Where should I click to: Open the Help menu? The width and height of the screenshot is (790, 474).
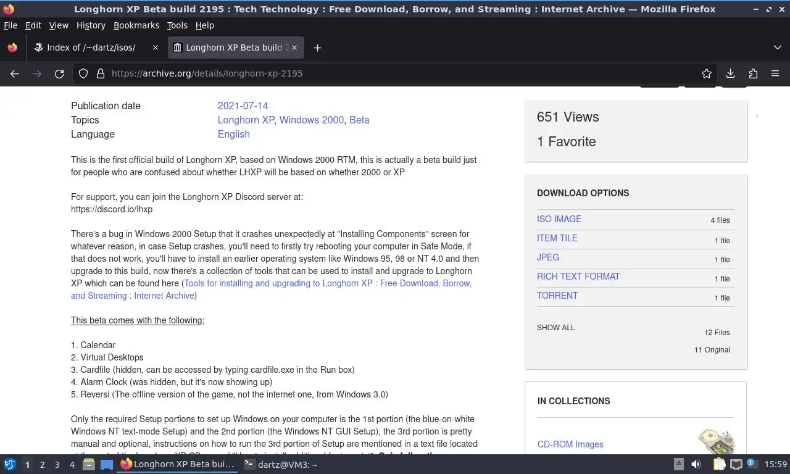pyautogui.click(x=204, y=25)
